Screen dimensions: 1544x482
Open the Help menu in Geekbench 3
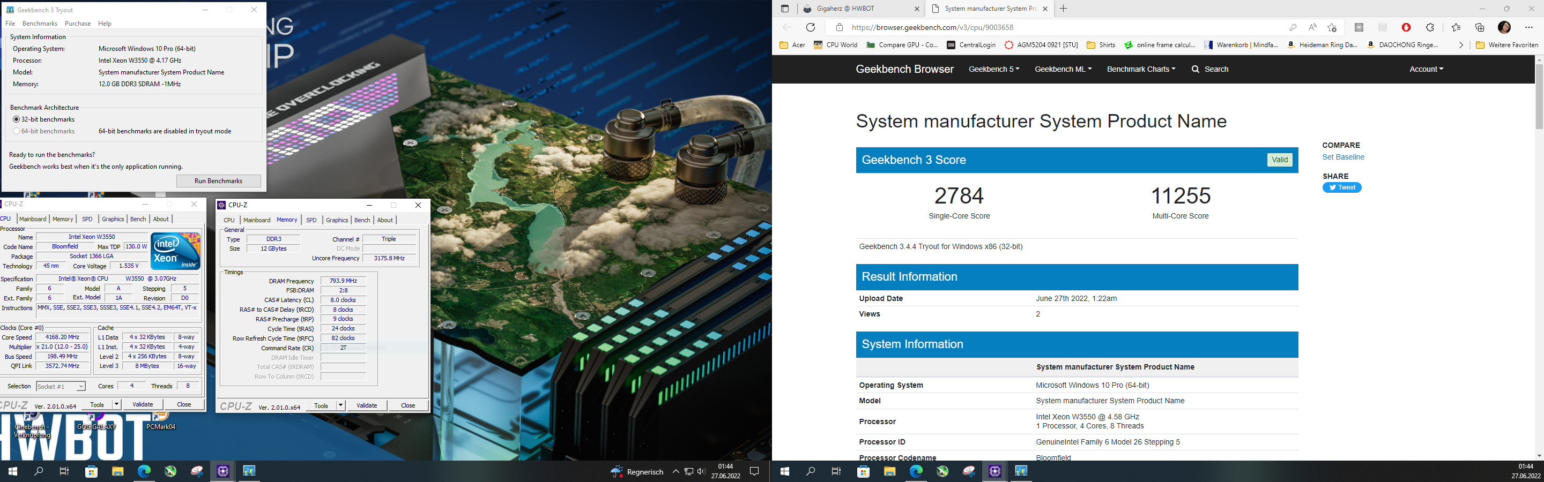[x=105, y=24]
